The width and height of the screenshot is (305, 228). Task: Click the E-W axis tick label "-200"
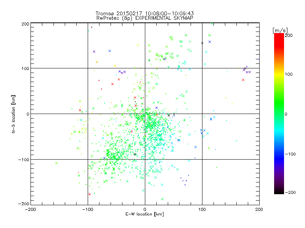click(x=30, y=209)
